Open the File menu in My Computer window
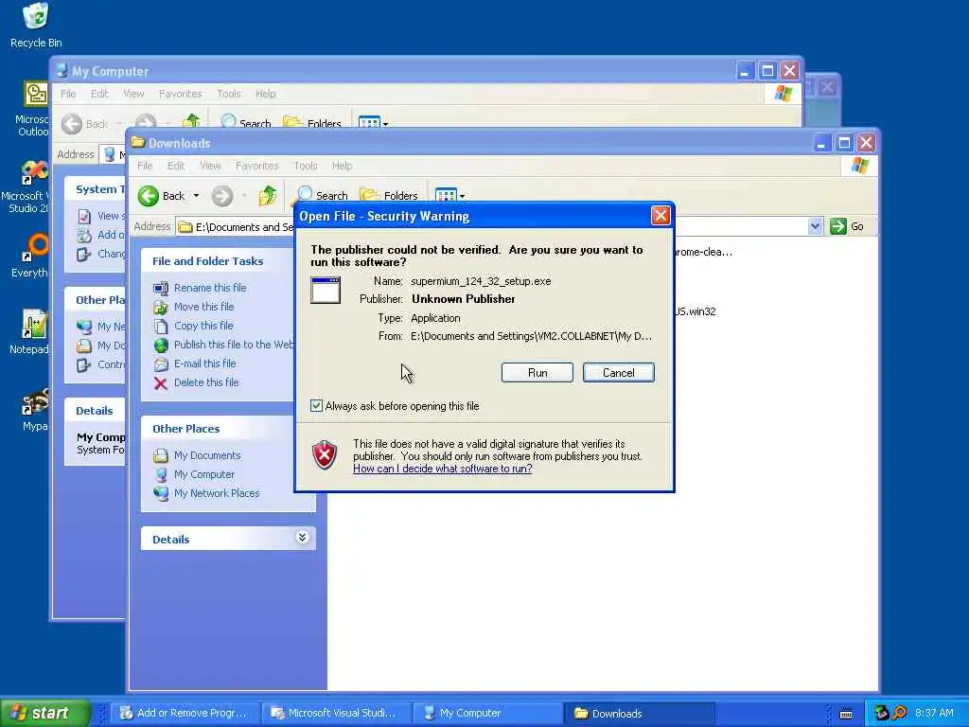The image size is (969, 727). tap(68, 94)
